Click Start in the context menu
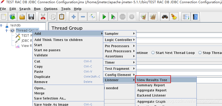222x106 pixels. pyautogui.click(x=68, y=45)
